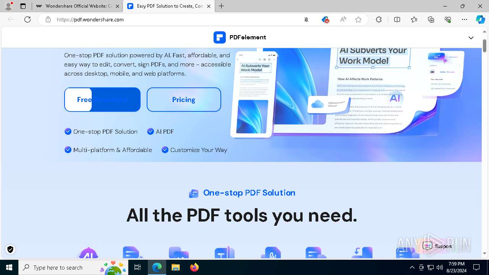Open the Pricing page button
Image resolution: width=489 pixels, height=275 pixels.
click(x=184, y=100)
